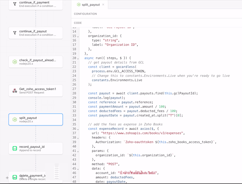Click the 'console.log(payout);' line
The height and width of the screenshot is (184, 242).
(106, 98)
